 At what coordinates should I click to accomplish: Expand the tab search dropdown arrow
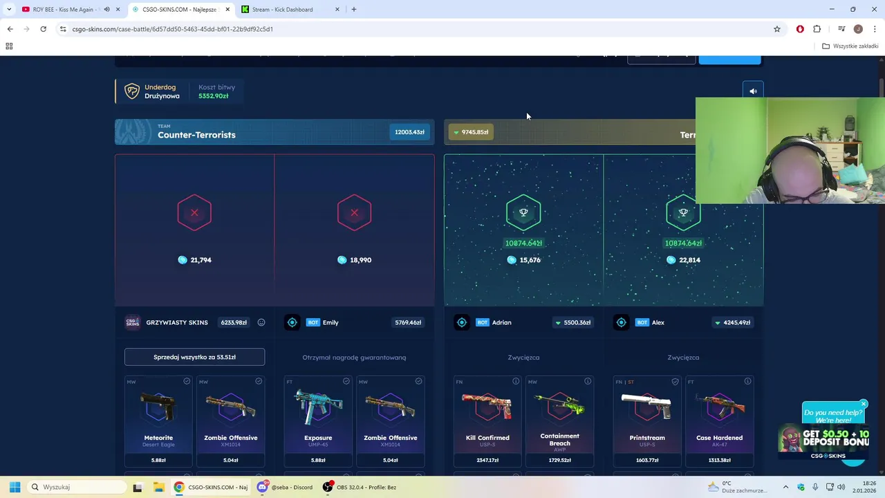pyautogui.click(x=8, y=10)
